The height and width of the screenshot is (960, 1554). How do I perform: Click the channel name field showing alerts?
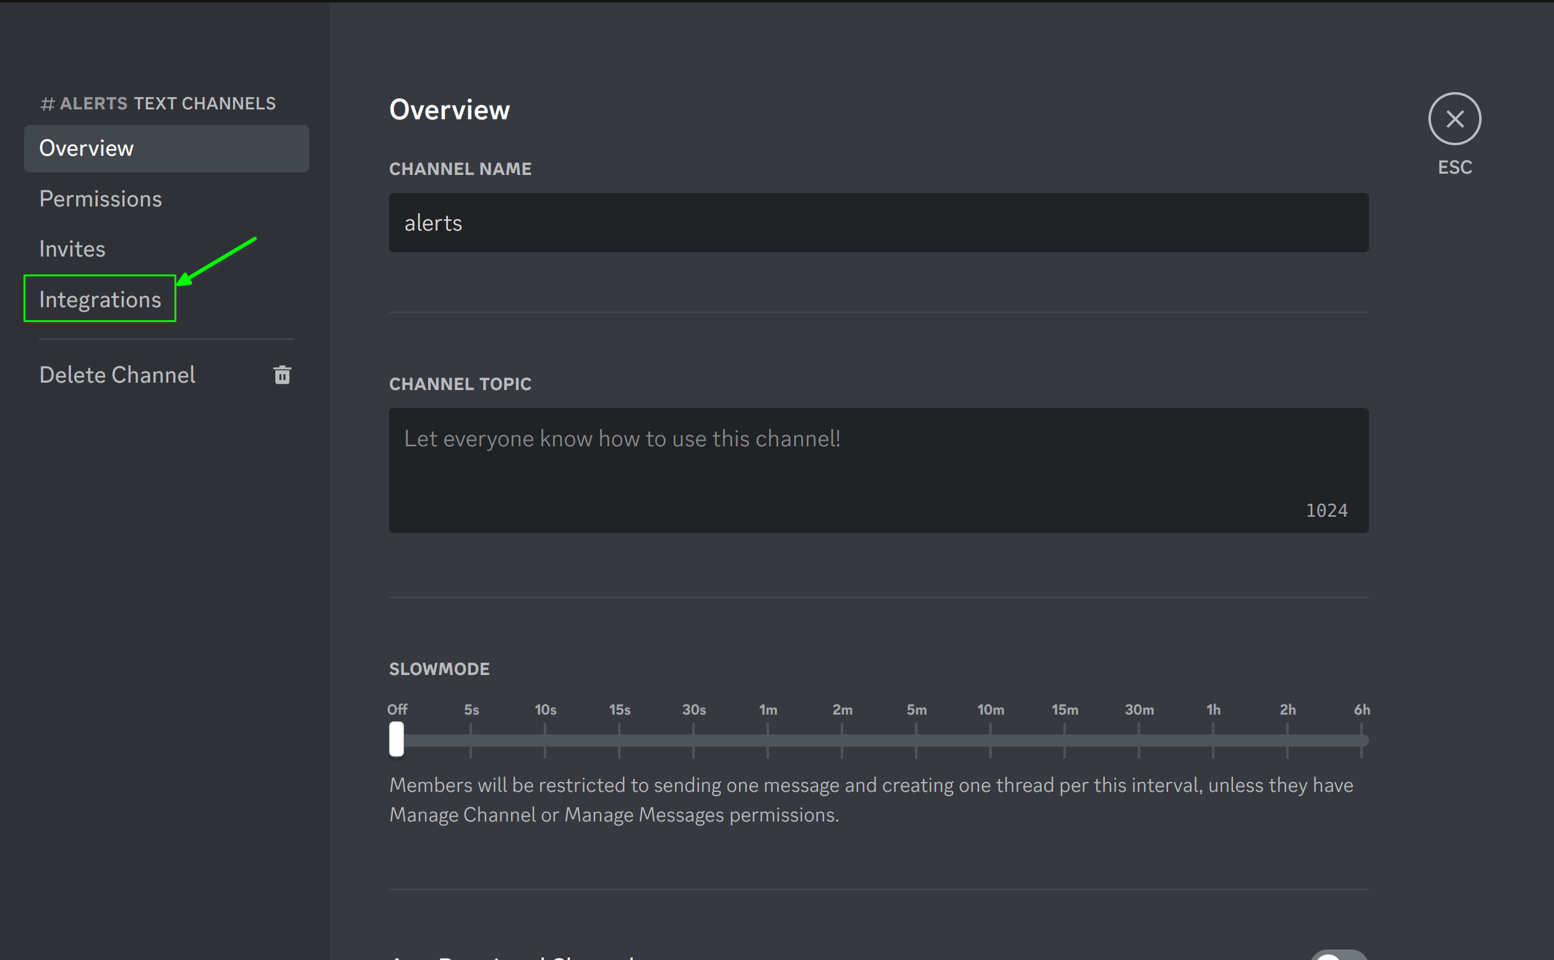coord(878,222)
